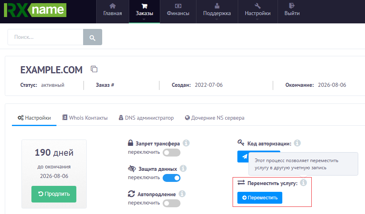365x214 pixels.
Task: Click info icon beside Автопродление
Action: [182, 194]
